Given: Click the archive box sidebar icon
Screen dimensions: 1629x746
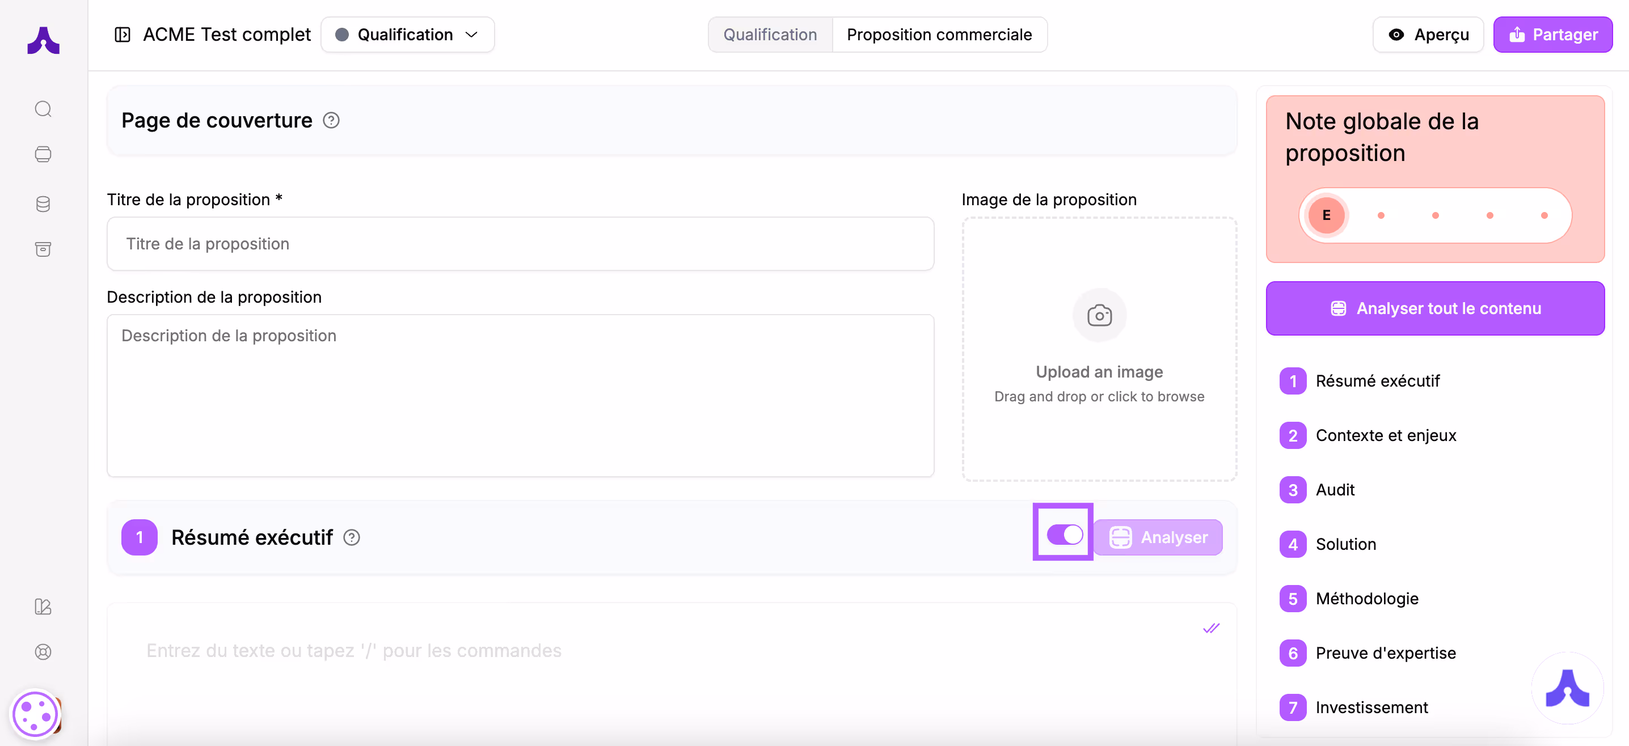Looking at the screenshot, I should [x=43, y=249].
